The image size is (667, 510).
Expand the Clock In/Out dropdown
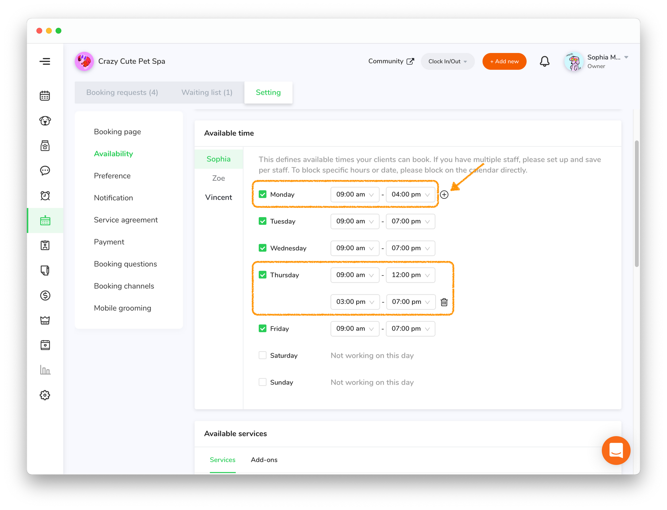[448, 61]
